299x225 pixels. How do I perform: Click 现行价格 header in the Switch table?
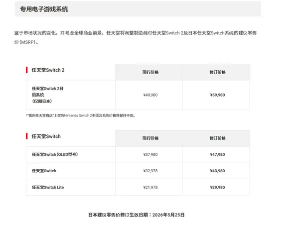150,138
